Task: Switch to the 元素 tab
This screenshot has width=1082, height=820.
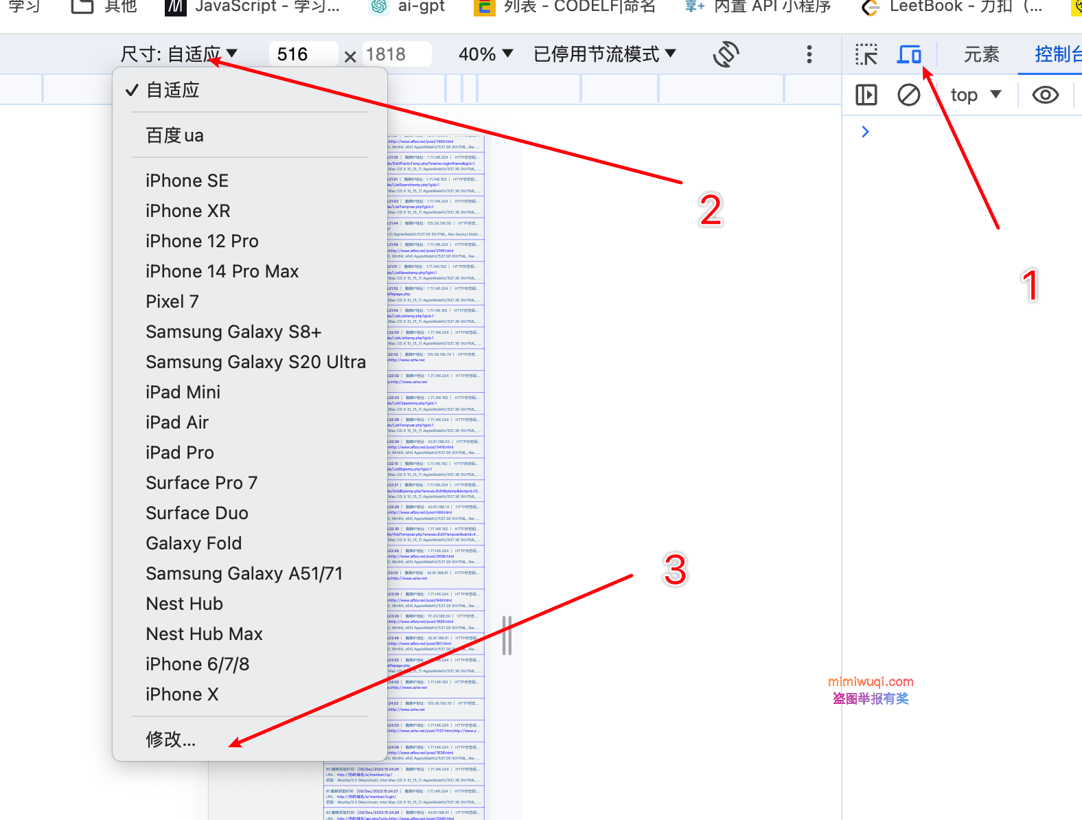Action: click(x=981, y=54)
